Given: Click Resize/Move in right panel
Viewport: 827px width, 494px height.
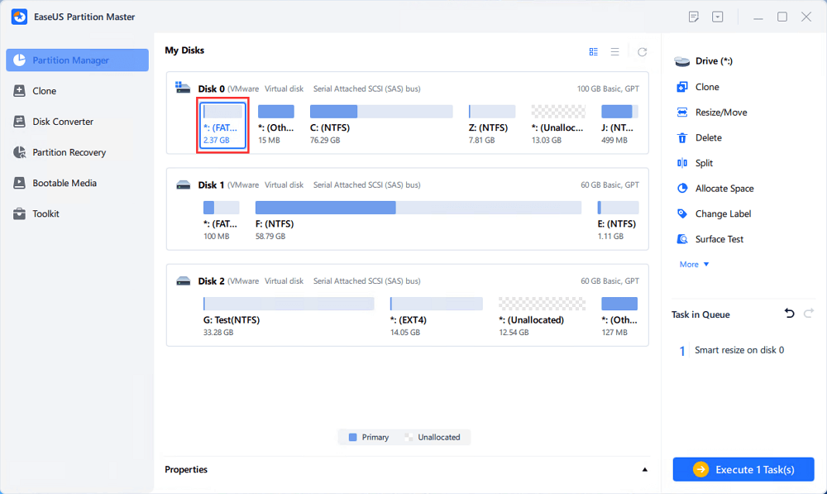Looking at the screenshot, I should point(721,112).
